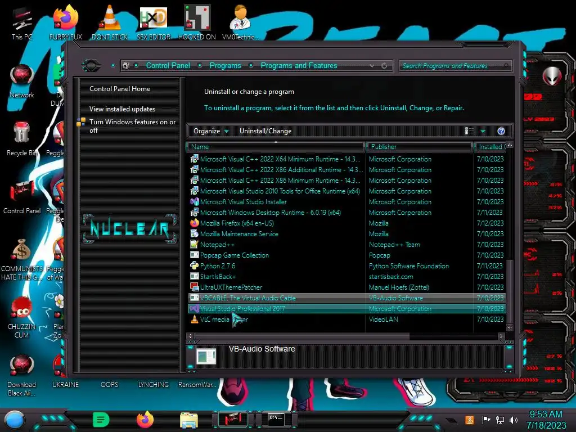Open View installed updates link
The height and width of the screenshot is (432, 576).
coord(122,109)
